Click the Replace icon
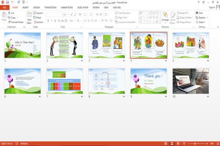220x146 pixels. pos(197,18)
